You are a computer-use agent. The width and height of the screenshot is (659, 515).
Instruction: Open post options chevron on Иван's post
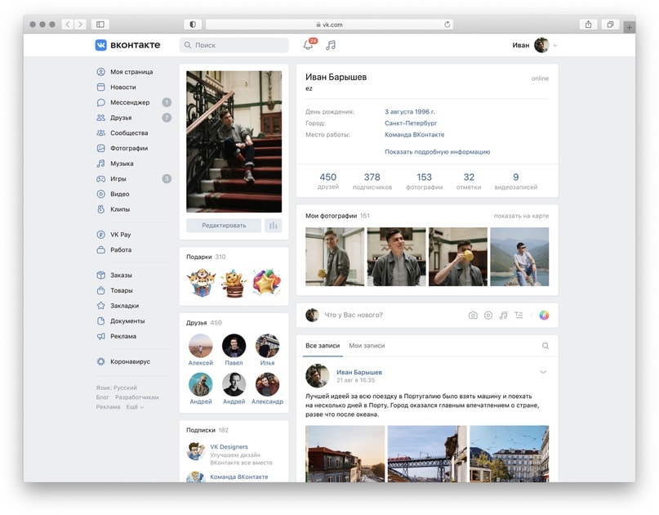click(x=543, y=372)
